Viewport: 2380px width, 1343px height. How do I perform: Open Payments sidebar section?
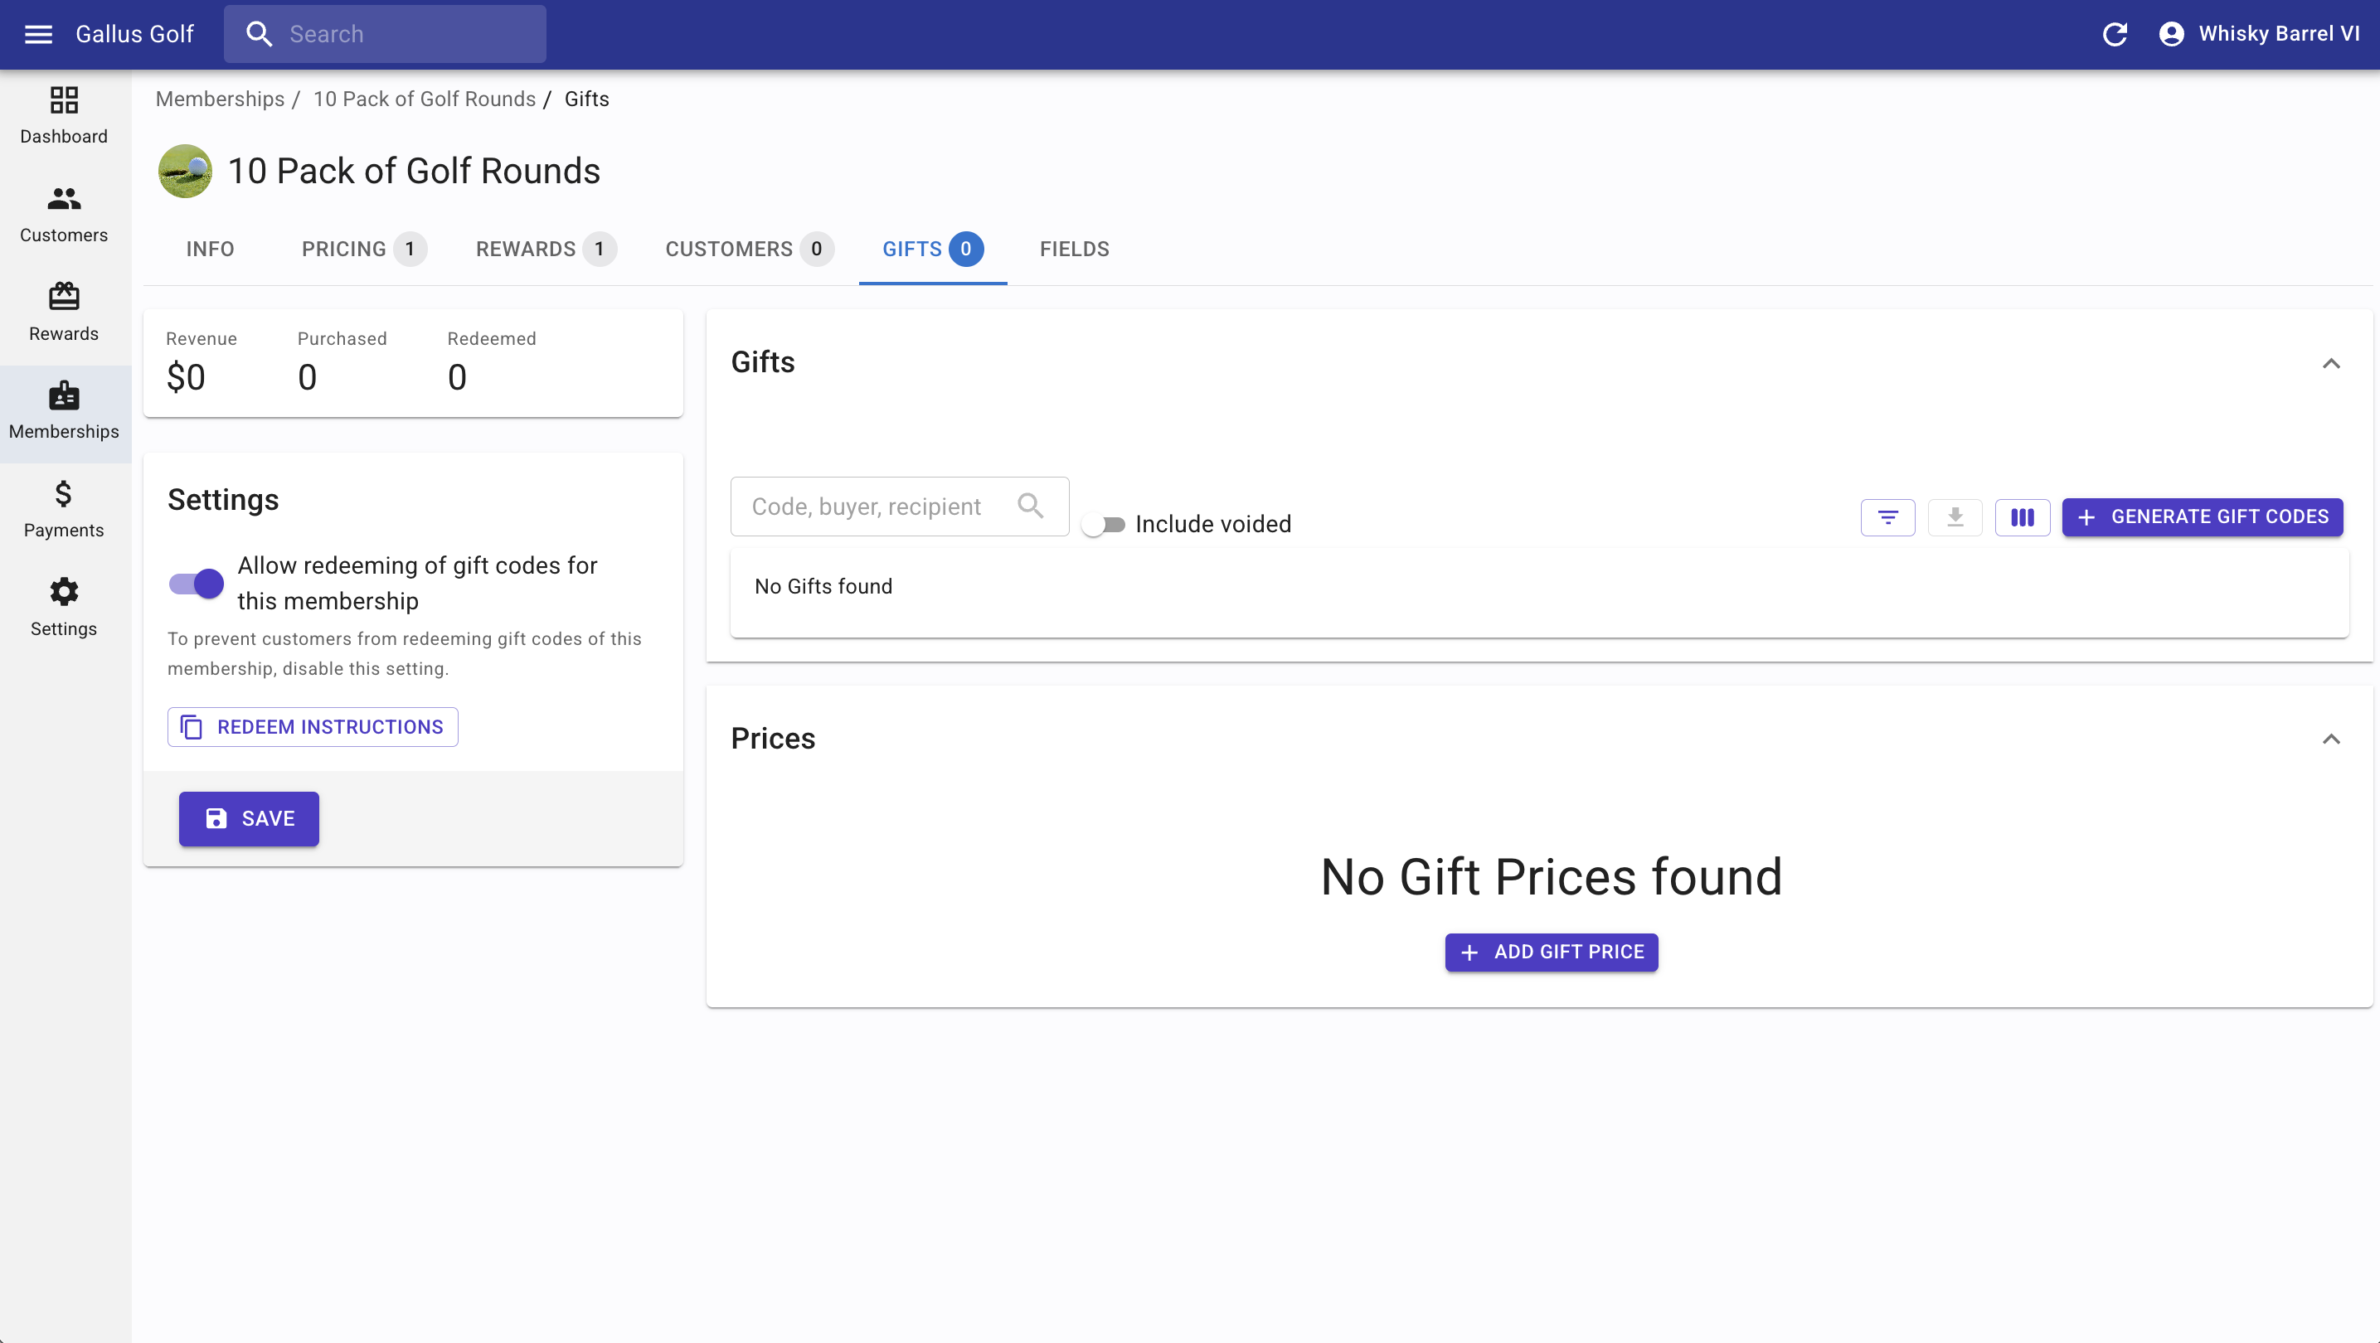point(64,509)
